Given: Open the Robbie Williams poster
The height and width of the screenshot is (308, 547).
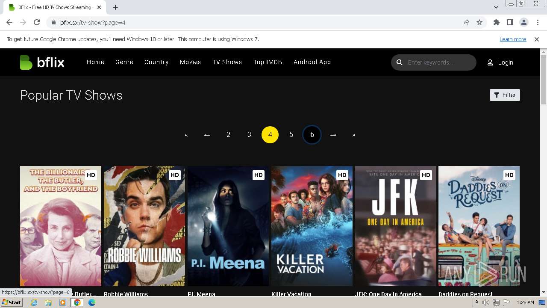Looking at the screenshot, I should click(144, 226).
